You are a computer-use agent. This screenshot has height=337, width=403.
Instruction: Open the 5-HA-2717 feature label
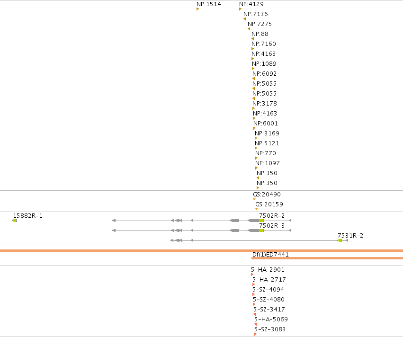point(269,279)
